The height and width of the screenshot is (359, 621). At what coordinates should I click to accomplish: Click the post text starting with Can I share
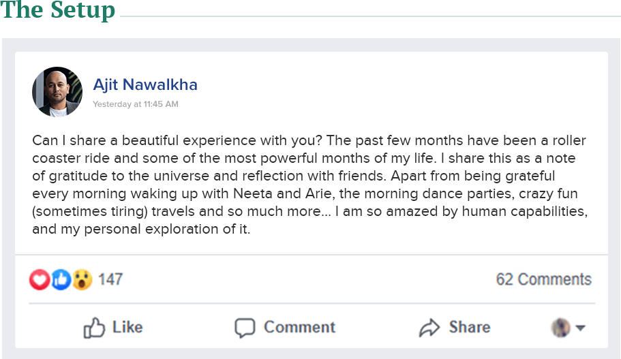(x=309, y=185)
